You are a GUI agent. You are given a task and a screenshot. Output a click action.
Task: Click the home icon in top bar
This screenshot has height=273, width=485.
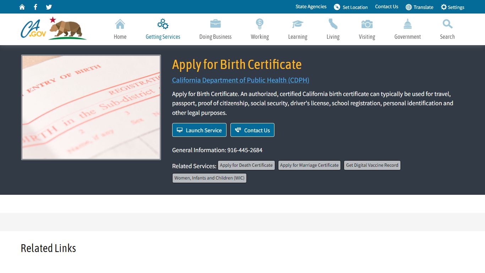pyautogui.click(x=22, y=7)
